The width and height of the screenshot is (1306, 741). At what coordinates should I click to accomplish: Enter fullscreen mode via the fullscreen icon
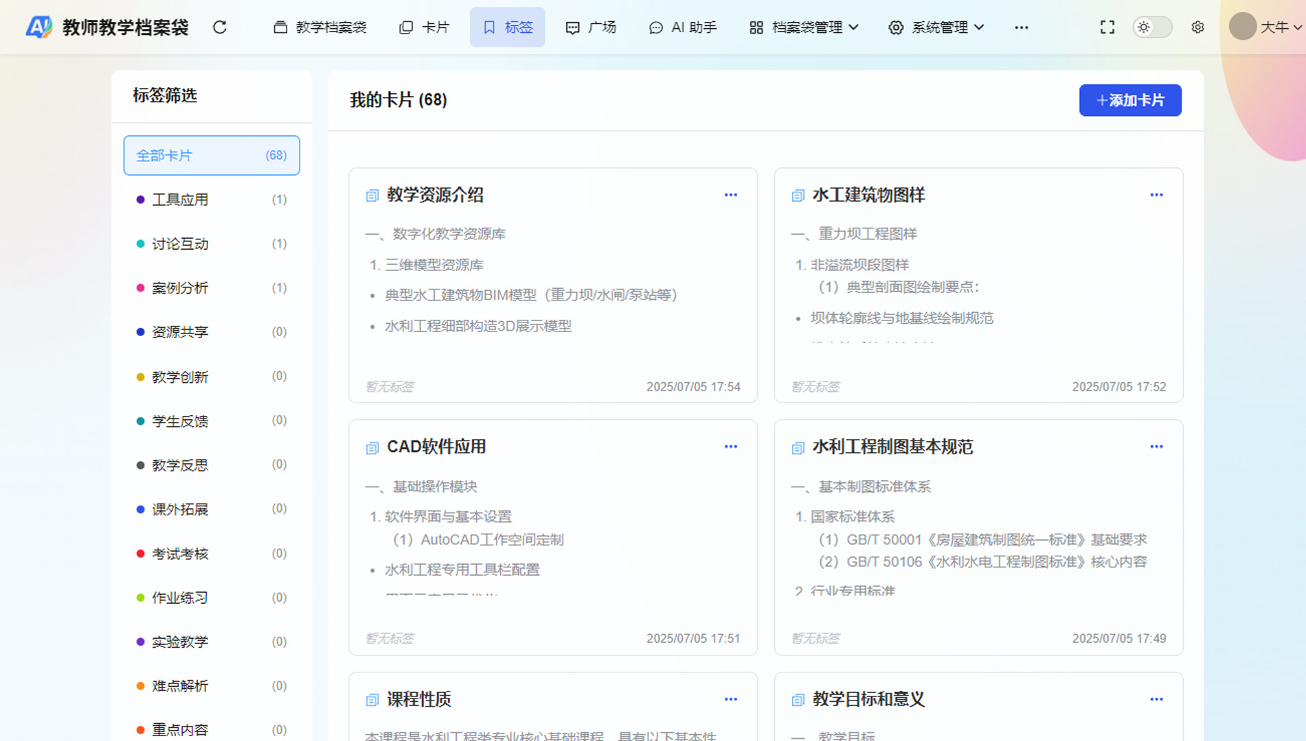tap(1107, 27)
